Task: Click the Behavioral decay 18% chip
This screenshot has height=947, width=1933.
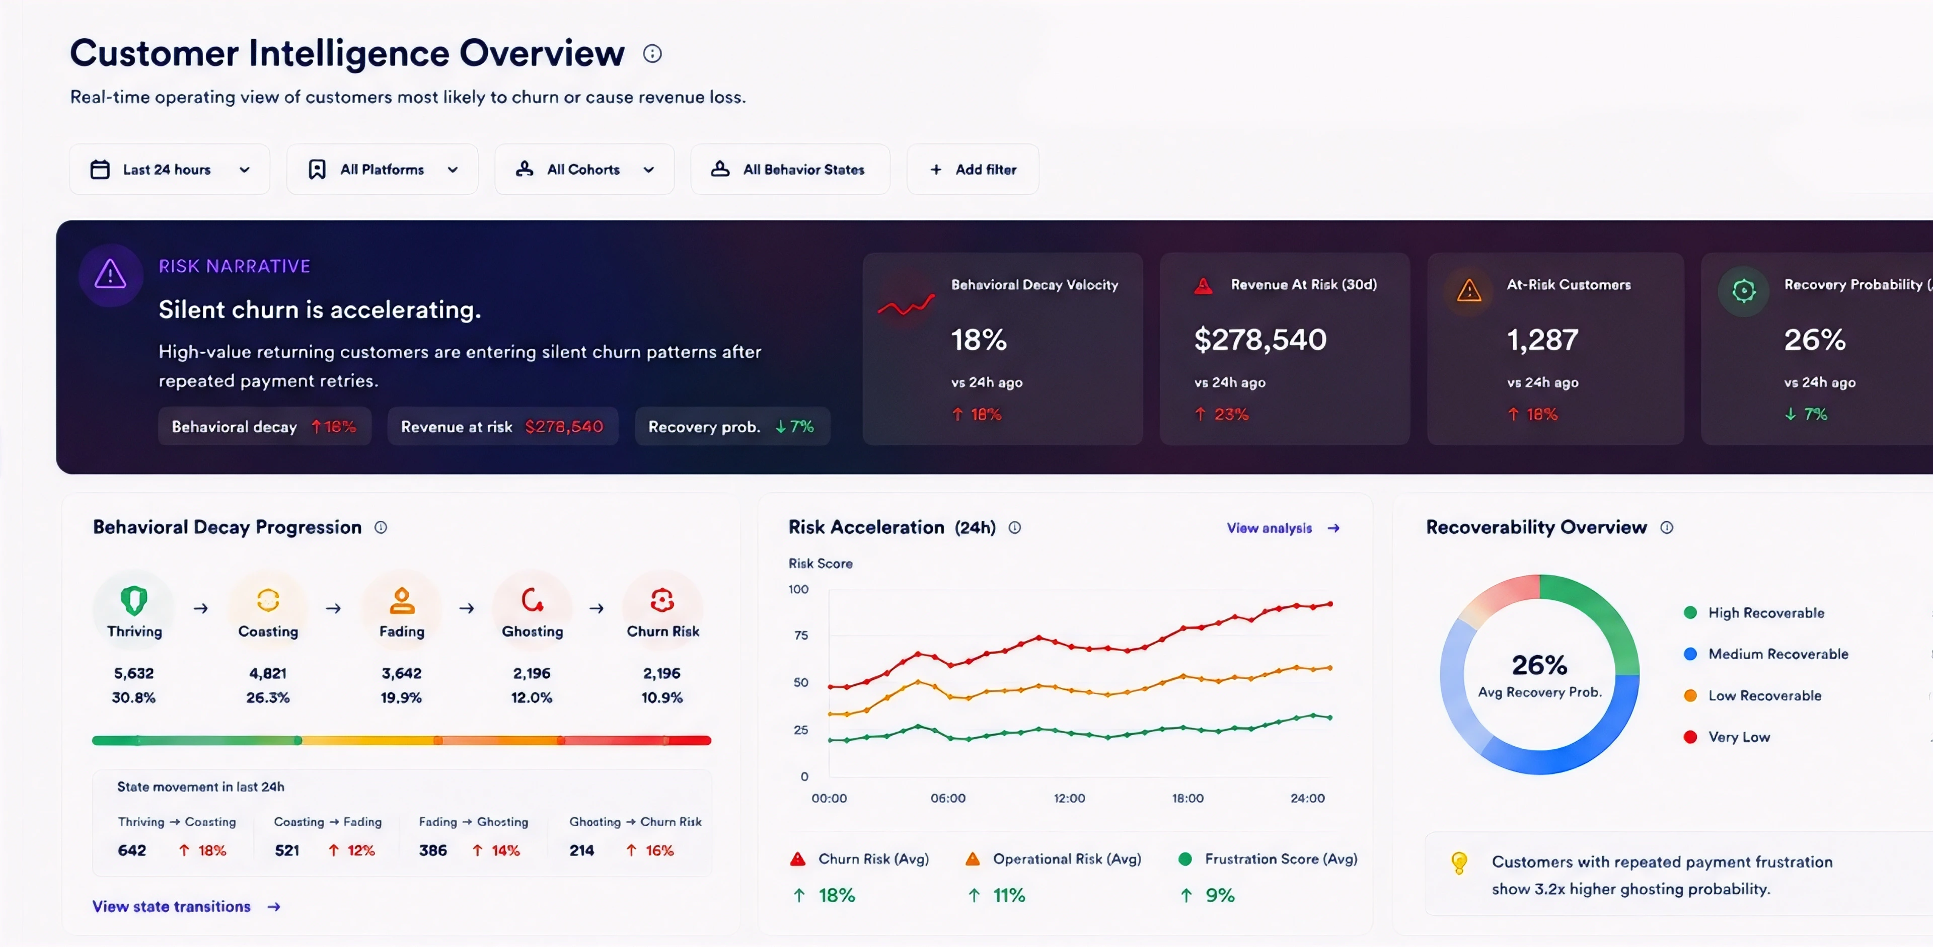Action: click(x=264, y=427)
